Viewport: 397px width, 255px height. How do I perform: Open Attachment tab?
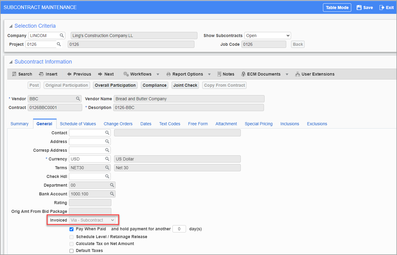226,124
